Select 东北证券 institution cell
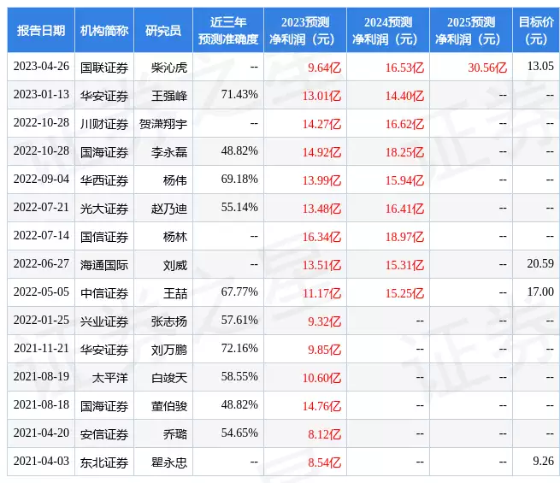 pyautogui.click(x=104, y=462)
